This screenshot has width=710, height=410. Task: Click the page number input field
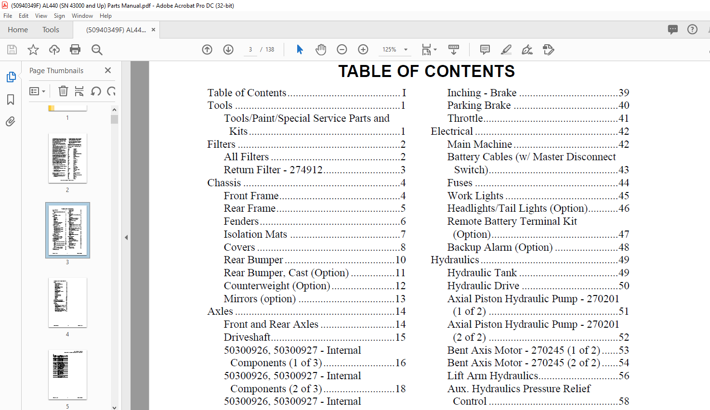(250, 50)
